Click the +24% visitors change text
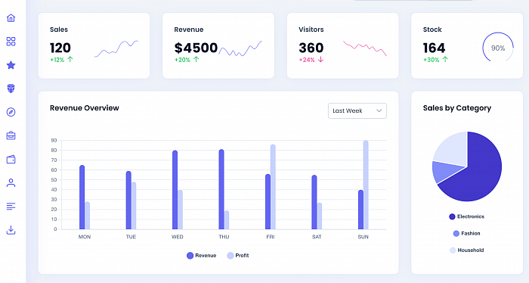This screenshot has width=529, height=283. point(307,60)
